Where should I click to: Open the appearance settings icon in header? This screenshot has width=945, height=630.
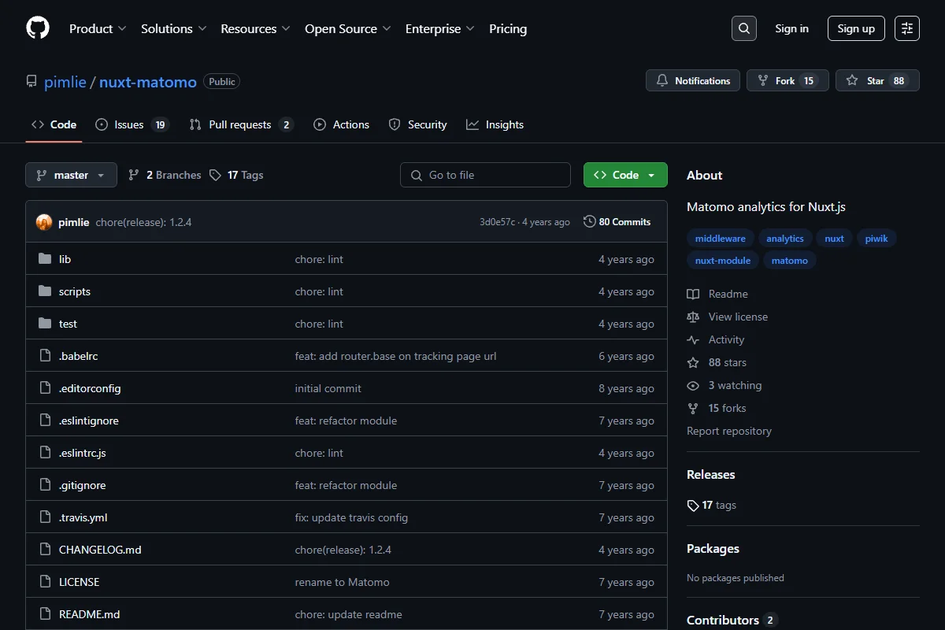click(907, 28)
